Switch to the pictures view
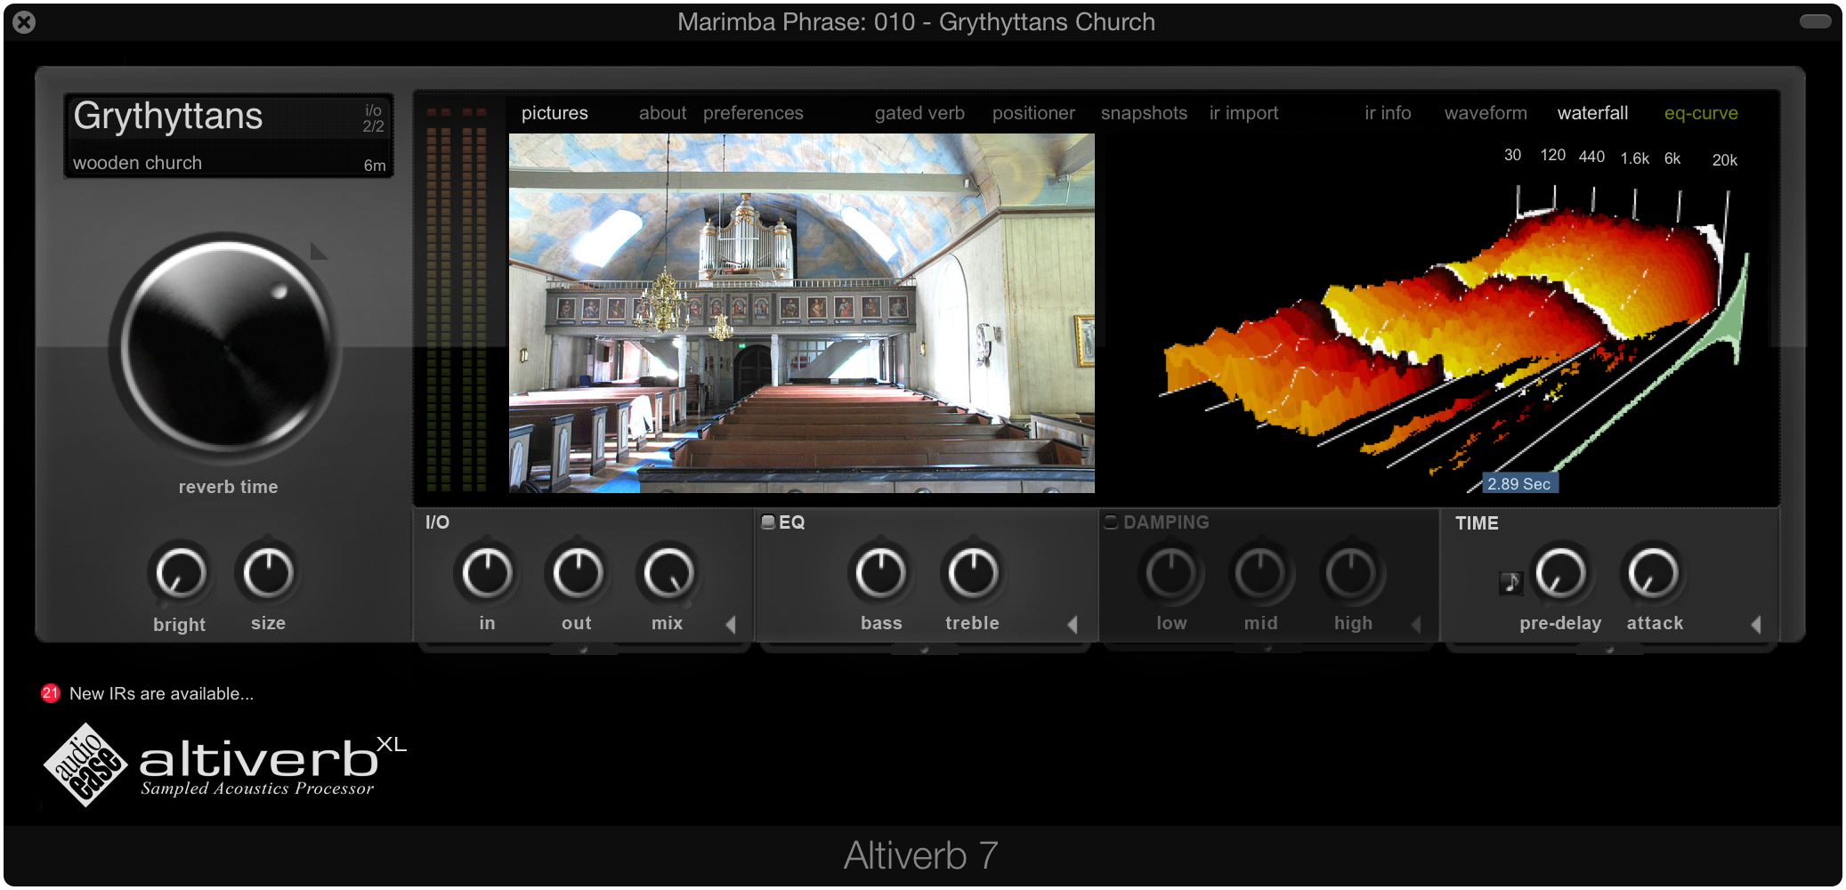 tap(555, 113)
